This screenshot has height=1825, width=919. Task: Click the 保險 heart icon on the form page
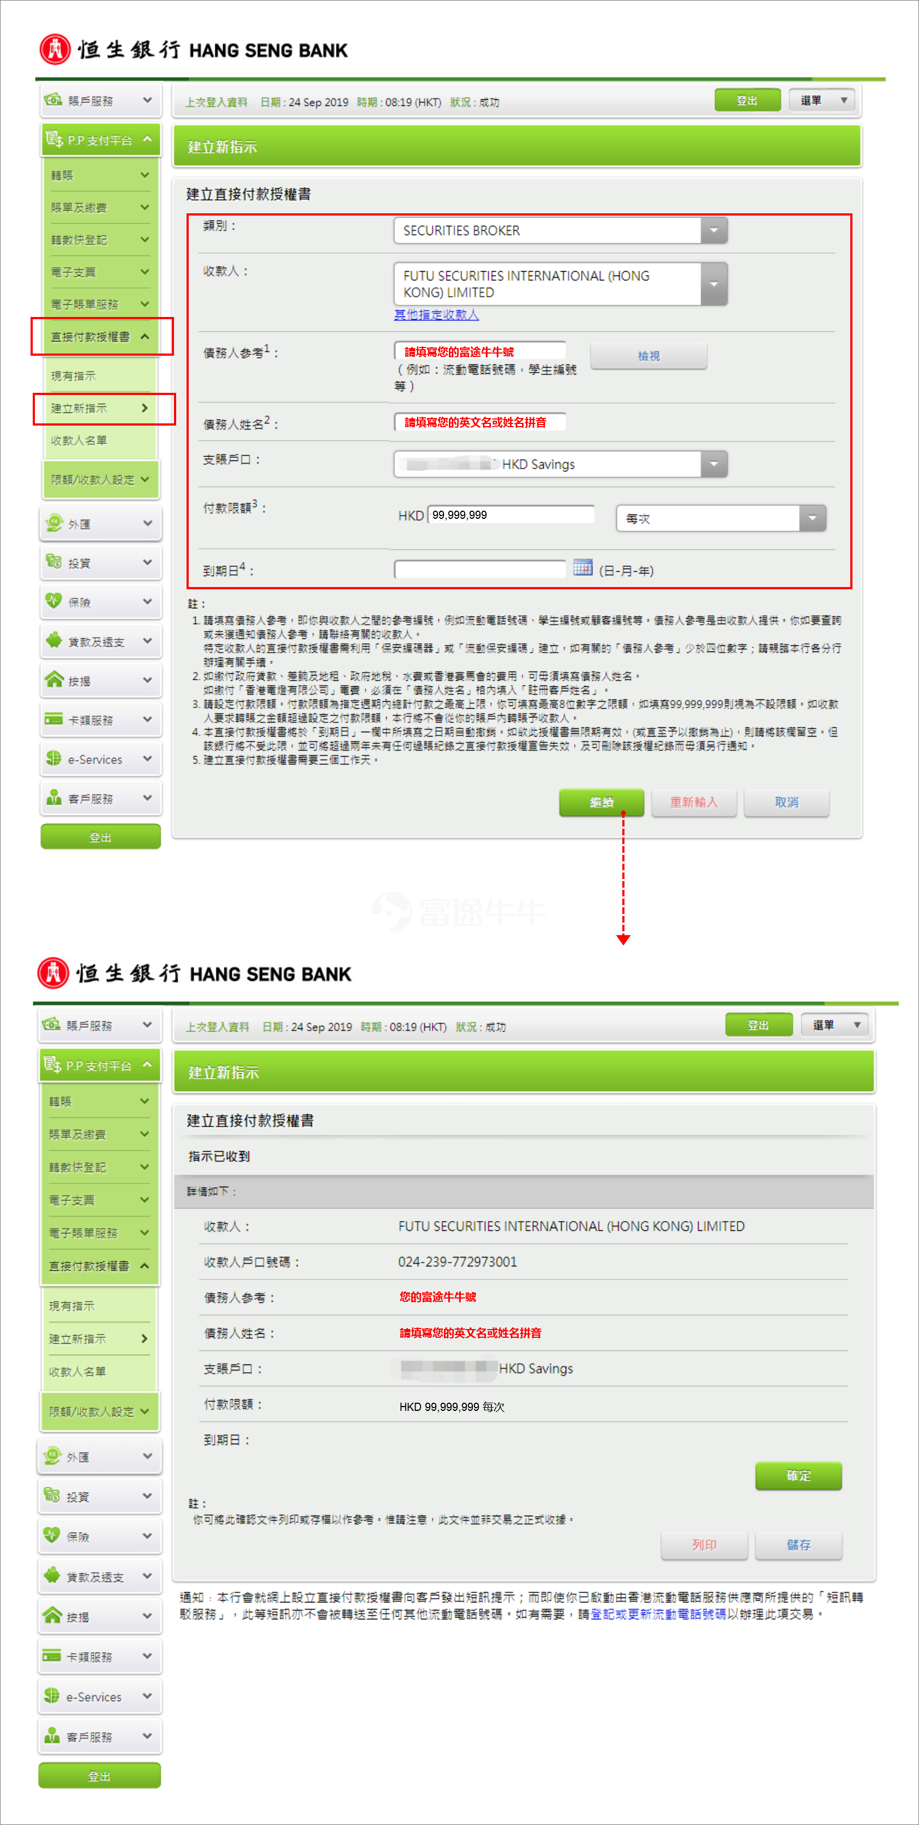point(54,601)
